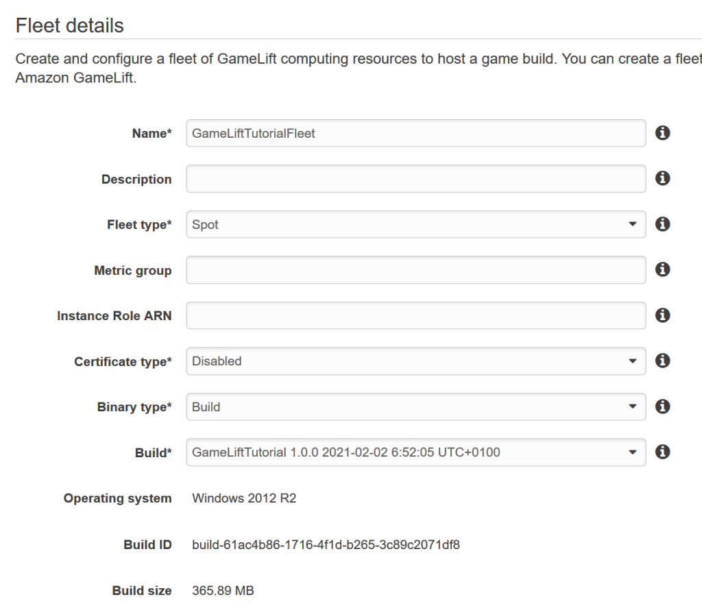Show info for the Fleet type setting
The height and width of the screenshot is (606, 702).
(x=662, y=224)
